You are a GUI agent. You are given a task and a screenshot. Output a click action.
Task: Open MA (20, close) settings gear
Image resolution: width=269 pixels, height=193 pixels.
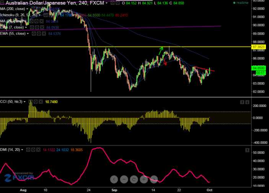point(36,21)
